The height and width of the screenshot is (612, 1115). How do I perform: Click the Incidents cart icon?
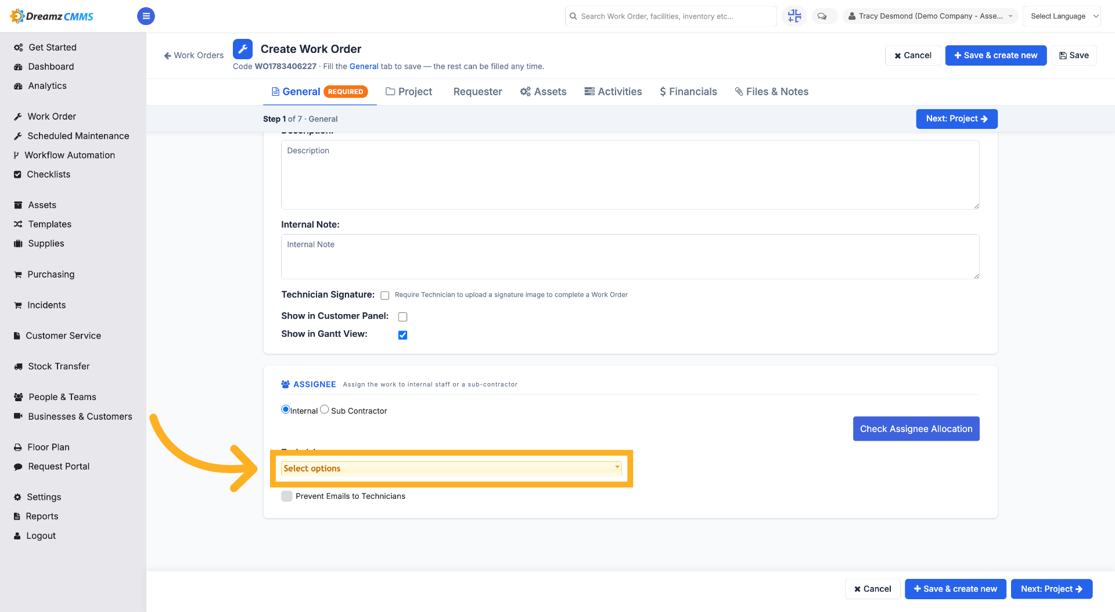(18, 305)
